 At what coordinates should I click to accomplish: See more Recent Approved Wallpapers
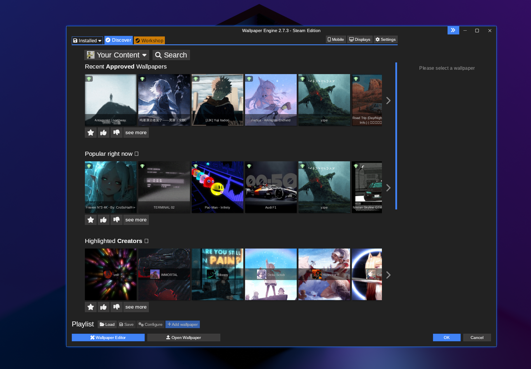tap(136, 133)
